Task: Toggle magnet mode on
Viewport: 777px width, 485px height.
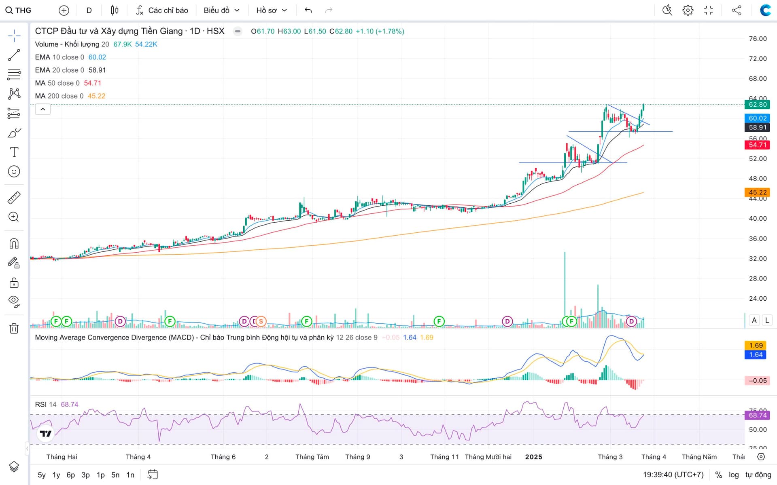Action: pyautogui.click(x=14, y=243)
